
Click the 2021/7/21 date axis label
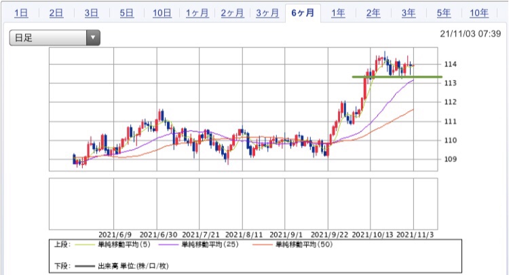201,235
